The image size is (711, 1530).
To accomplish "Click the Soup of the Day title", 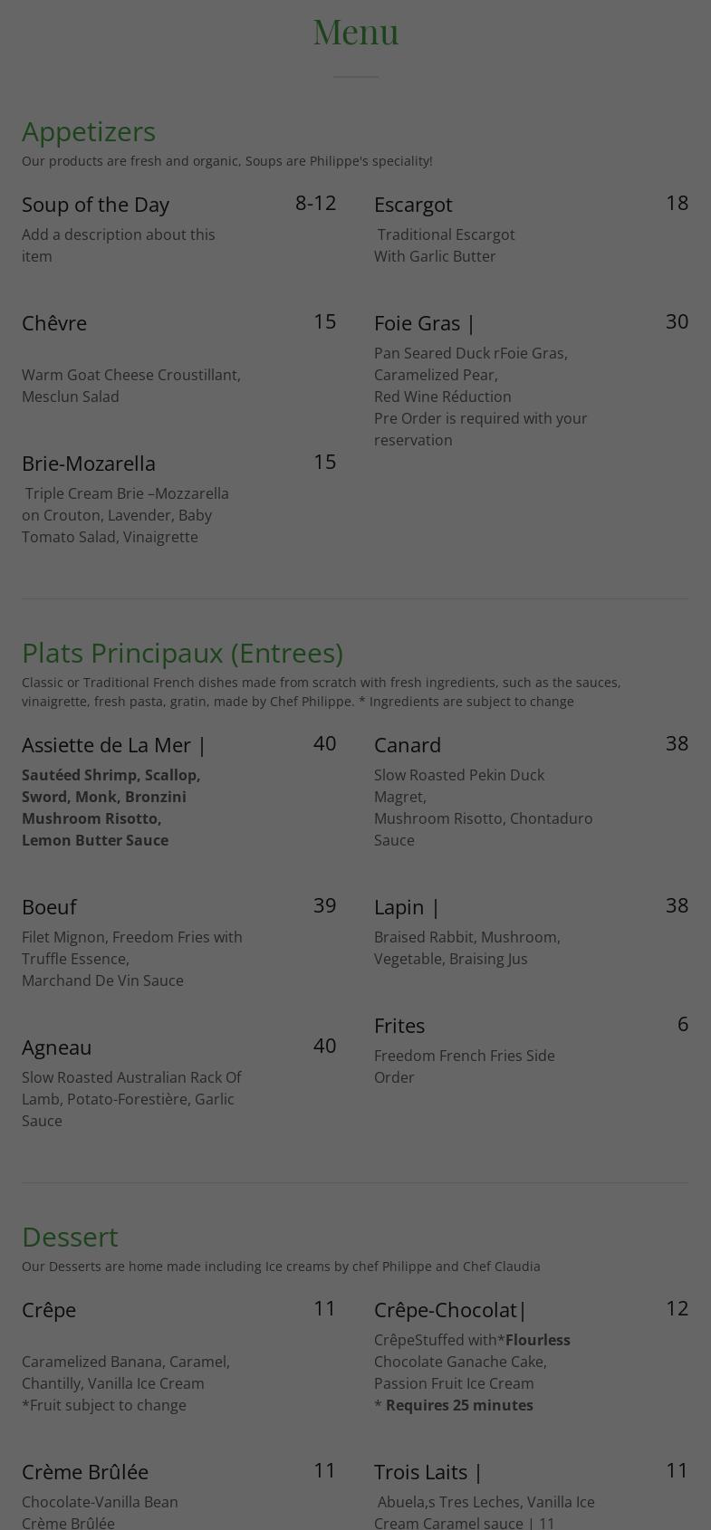I will point(95,205).
